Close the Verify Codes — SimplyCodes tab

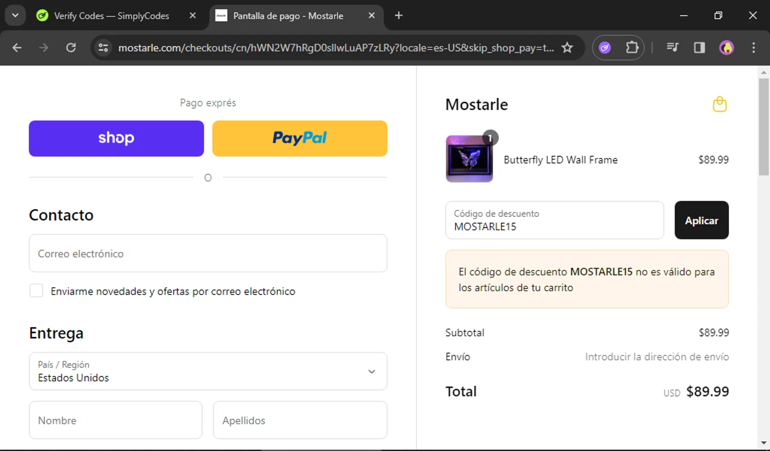(192, 16)
